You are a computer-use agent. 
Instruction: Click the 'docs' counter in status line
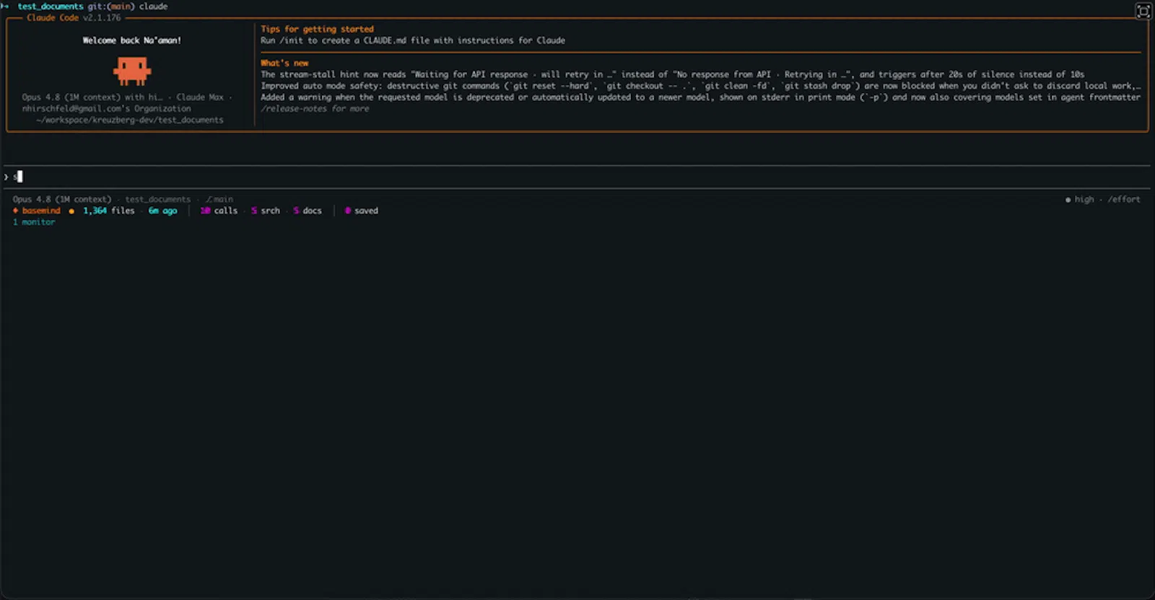click(308, 211)
